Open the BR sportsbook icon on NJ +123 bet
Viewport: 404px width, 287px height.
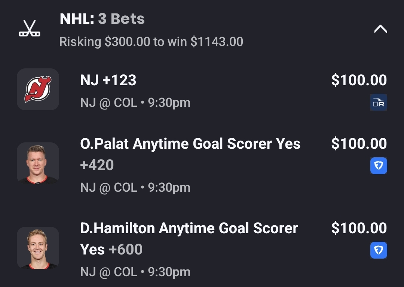click(x=379, y=102)
